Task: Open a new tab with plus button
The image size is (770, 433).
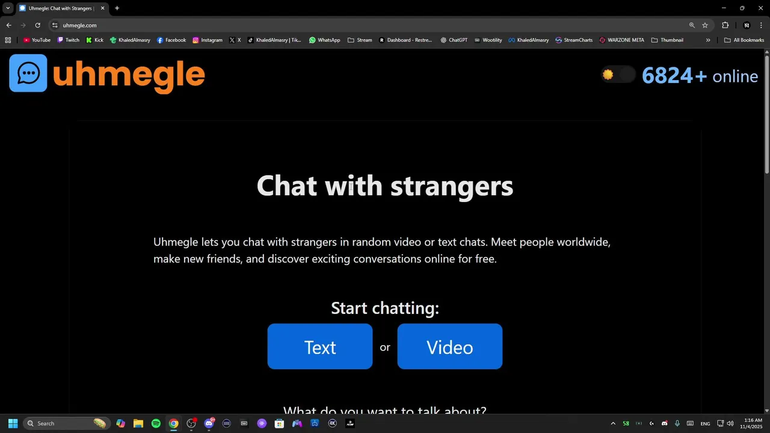Action: coord(117,8)
